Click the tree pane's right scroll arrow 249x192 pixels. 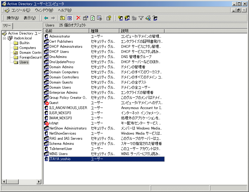click(39, 182)
